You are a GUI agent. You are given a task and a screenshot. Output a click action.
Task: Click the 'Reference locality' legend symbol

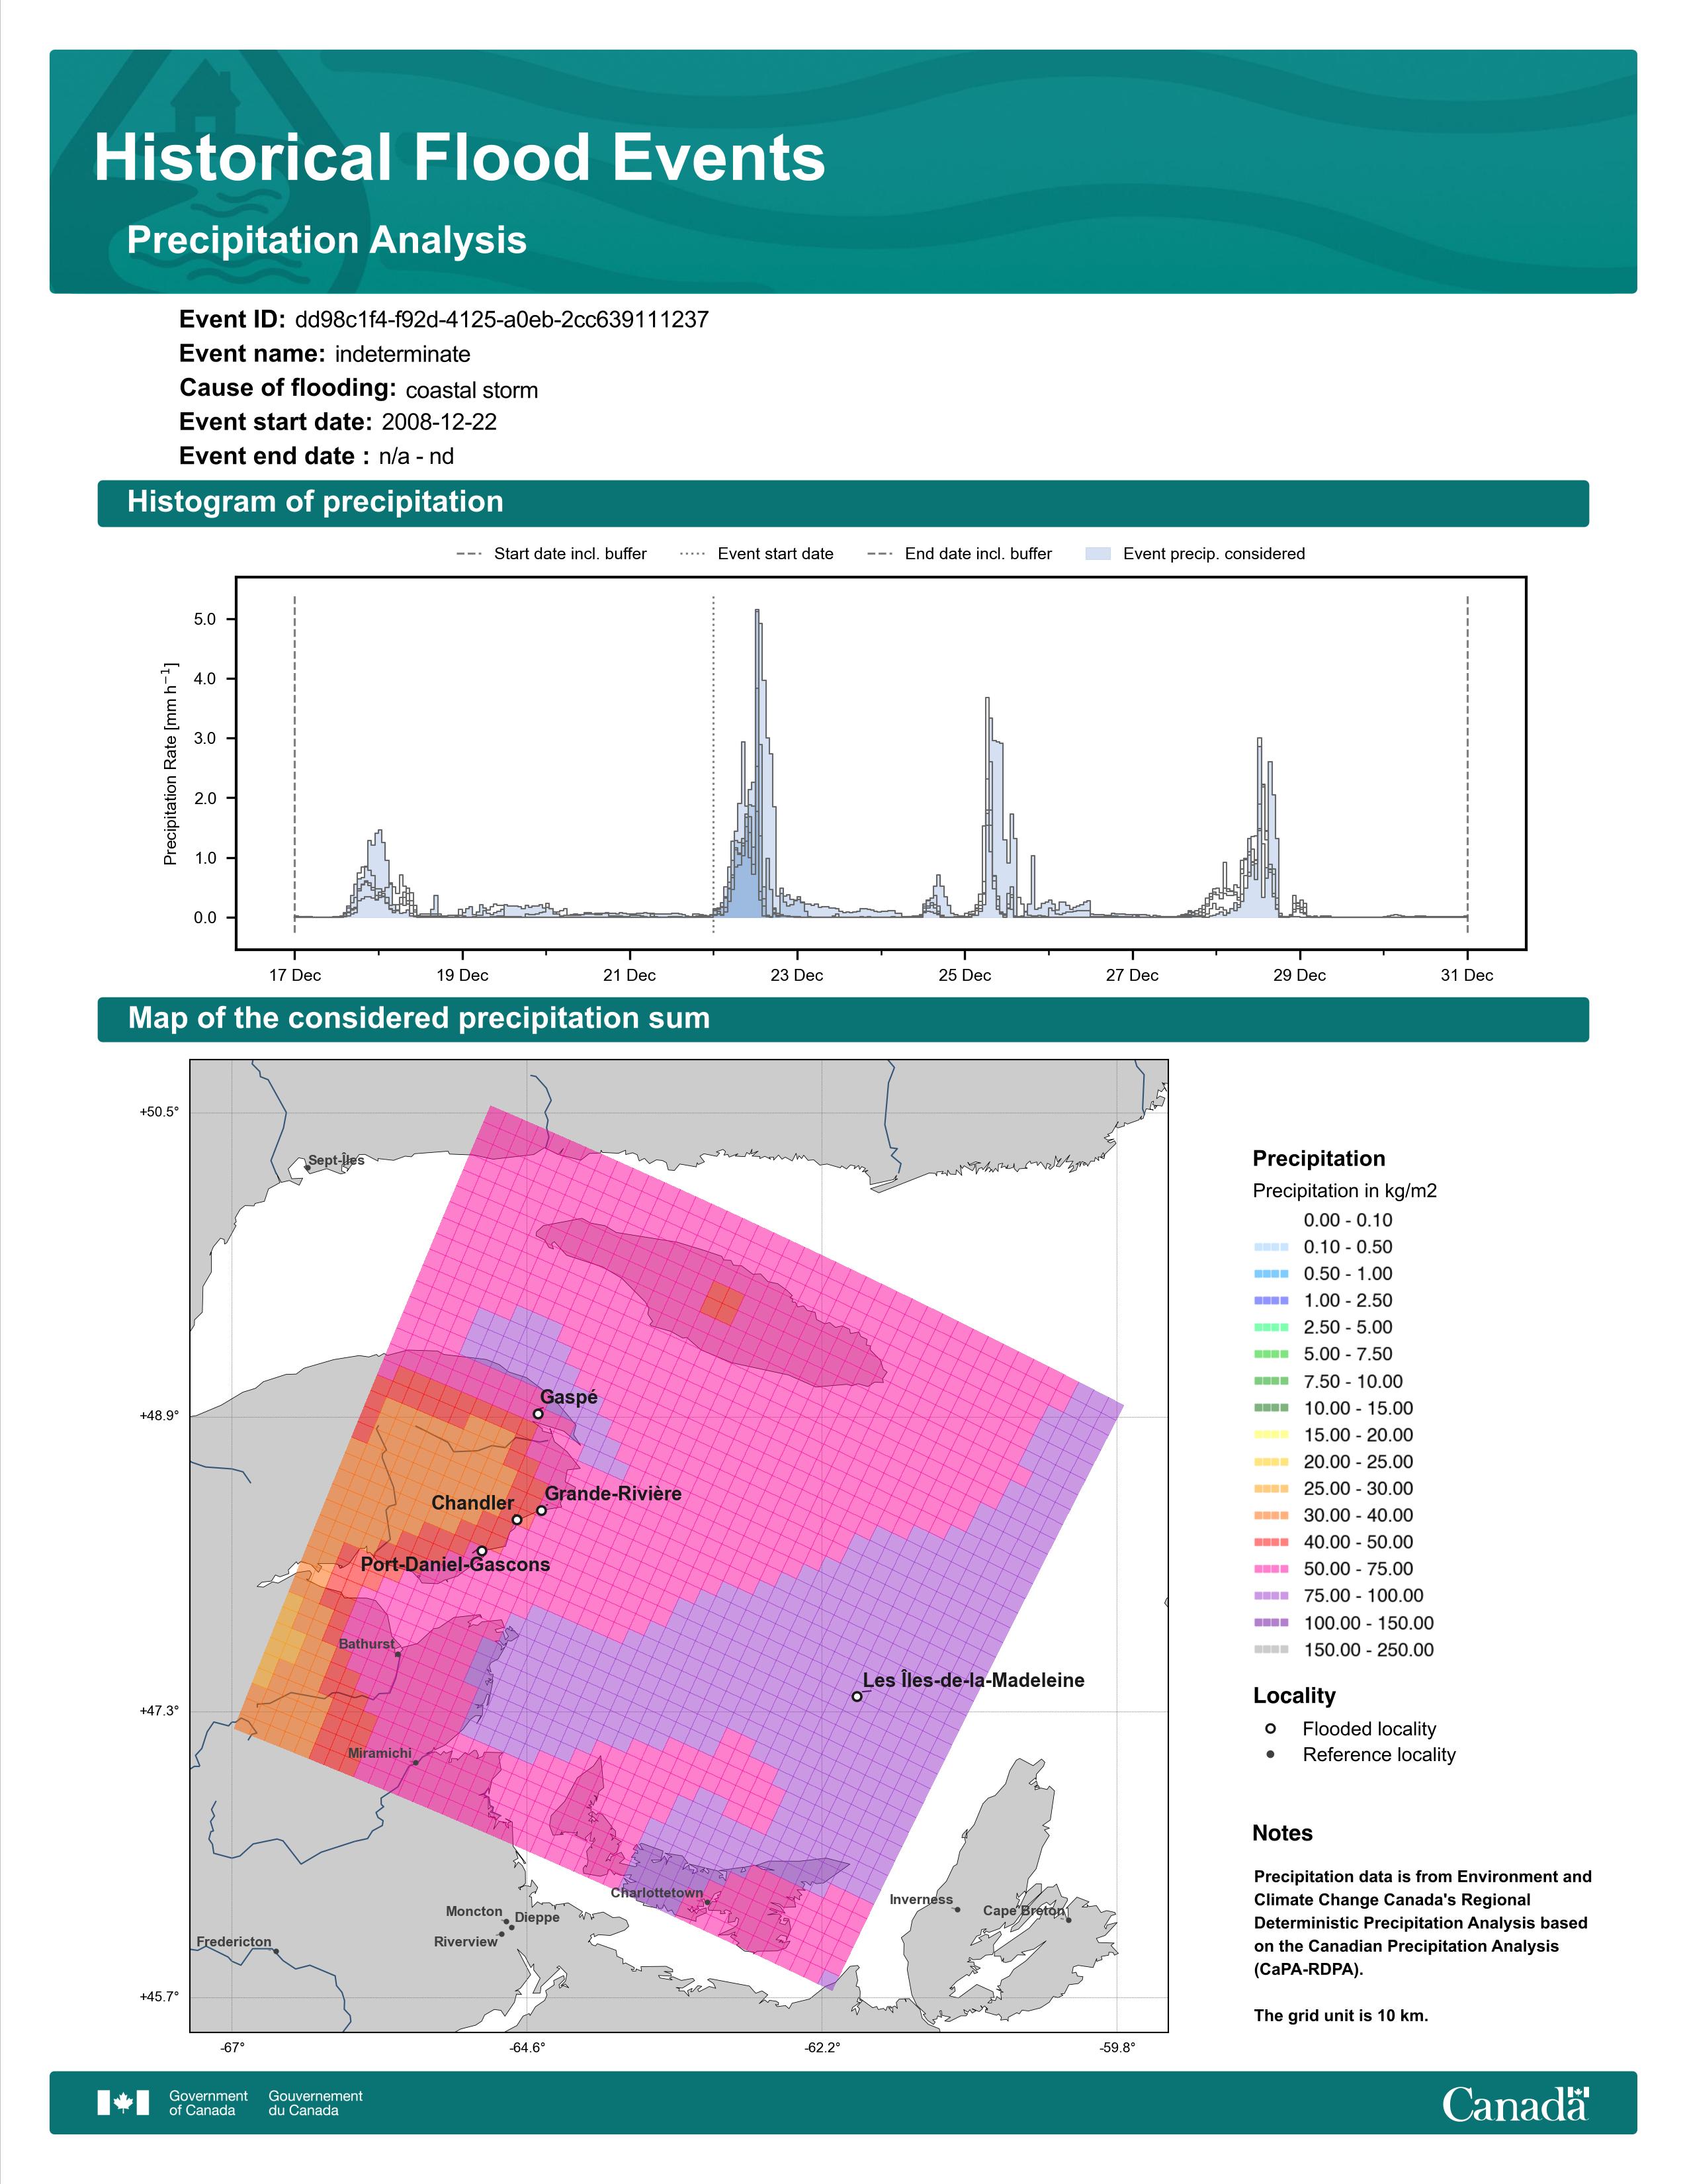(x=1270, y=1754)
